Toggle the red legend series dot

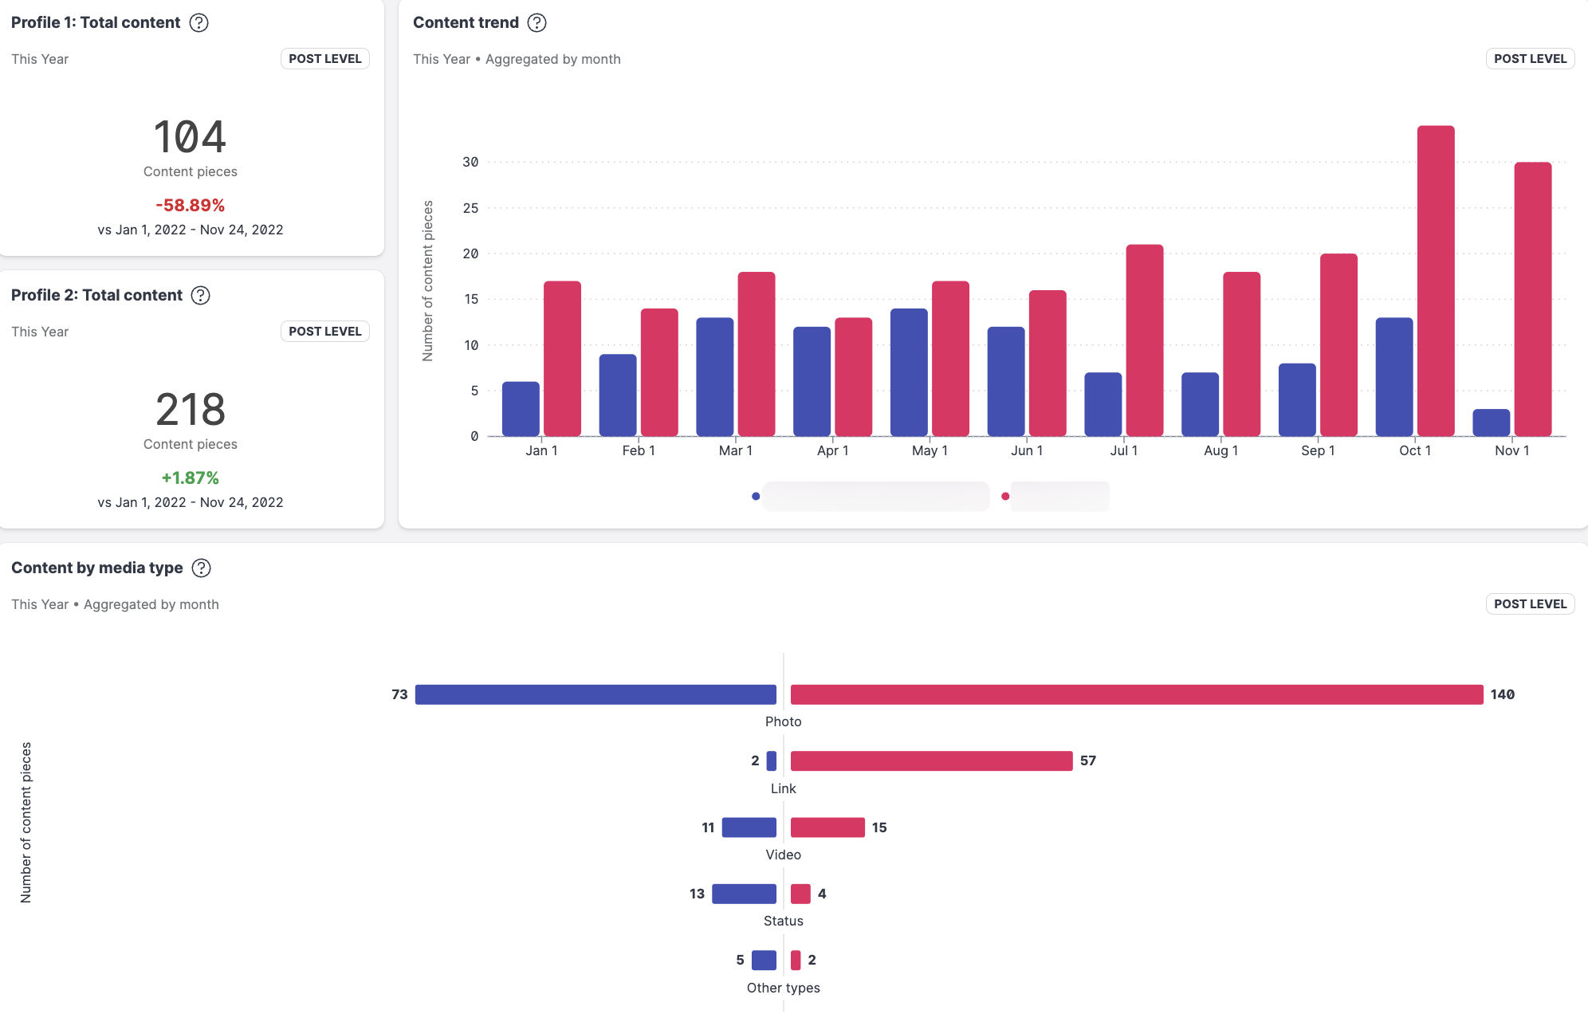click(x=1005, y=497)
